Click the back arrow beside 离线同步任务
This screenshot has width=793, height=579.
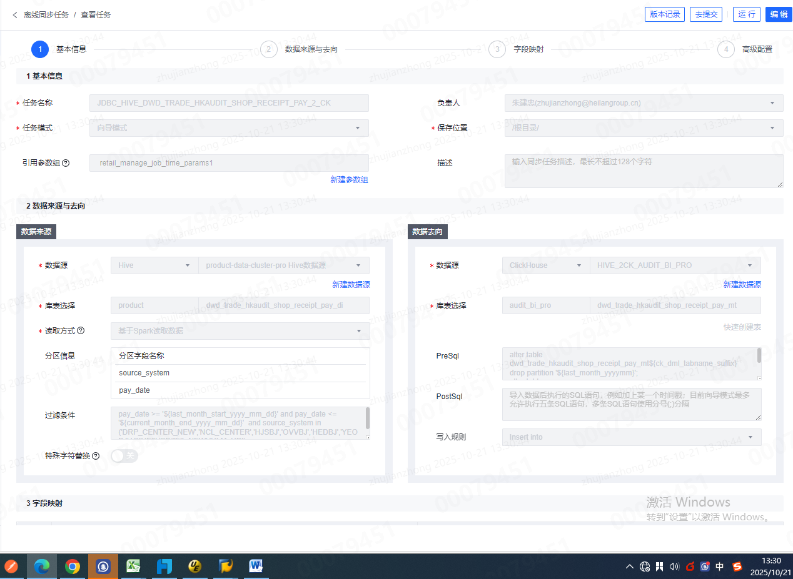coord(15,14)
